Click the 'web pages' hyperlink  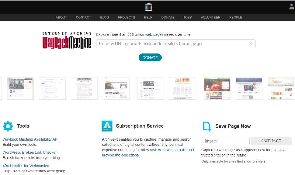154,34
